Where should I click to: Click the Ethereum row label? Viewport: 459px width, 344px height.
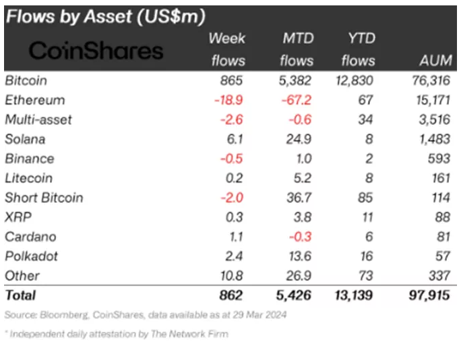(x=34, y=100)
